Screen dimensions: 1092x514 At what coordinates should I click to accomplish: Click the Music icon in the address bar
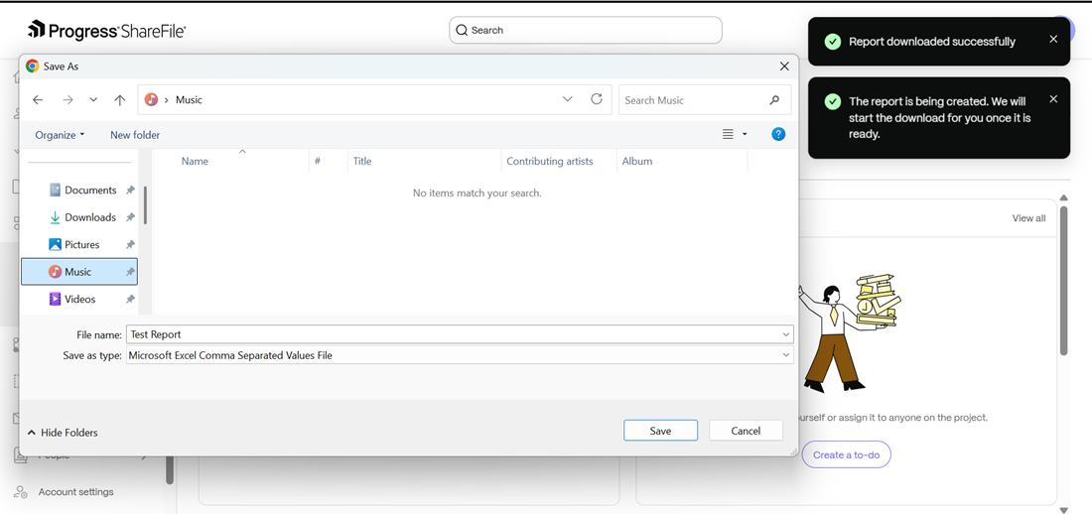151,99
